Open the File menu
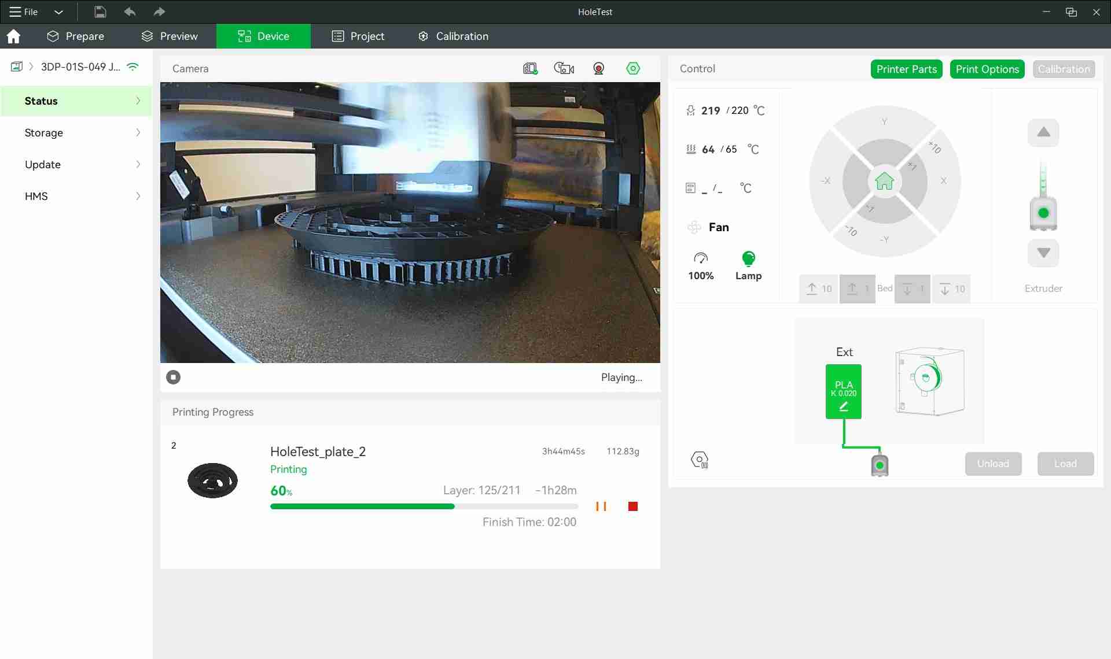Viewport: 1111px width, 659px height. point(24,12)
